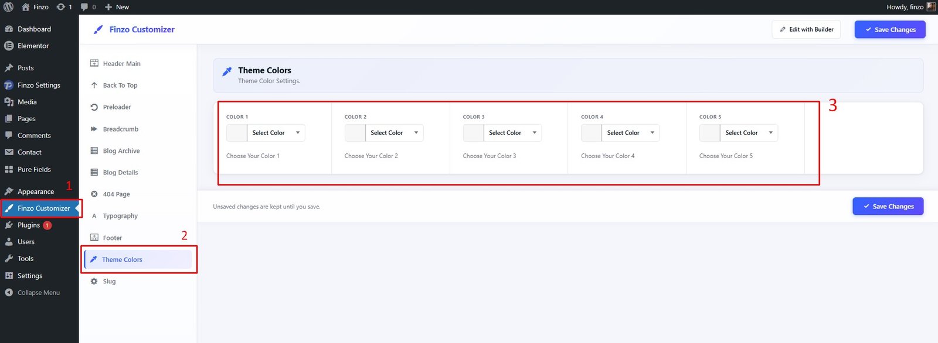The width and height of the screenshot is (938, 343).
Task: Click the Color 3 swatch preview
Action: pos(473,133)
